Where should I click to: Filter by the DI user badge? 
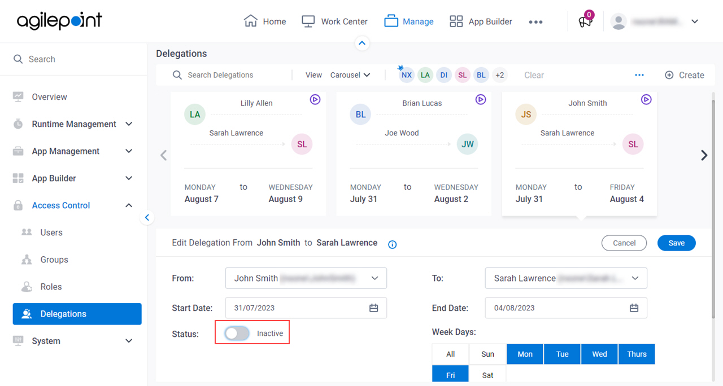(x=444, y=75)
